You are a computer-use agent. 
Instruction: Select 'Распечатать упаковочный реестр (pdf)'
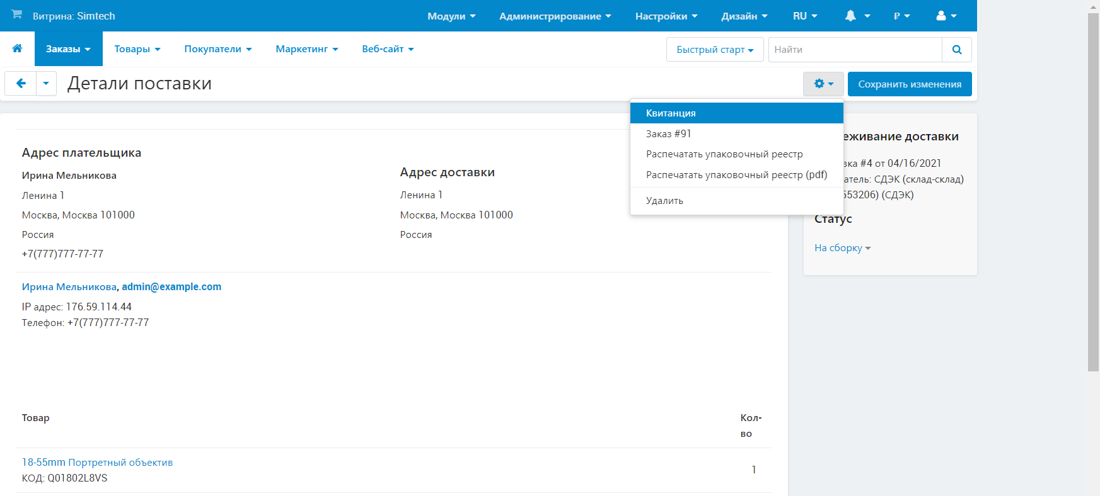coord(736,175)
